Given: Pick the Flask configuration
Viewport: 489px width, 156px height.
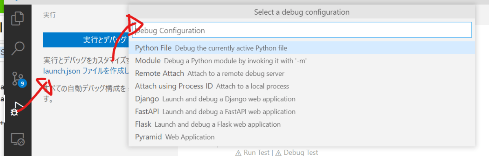Looking at the screenshot, I should (302, 124).
